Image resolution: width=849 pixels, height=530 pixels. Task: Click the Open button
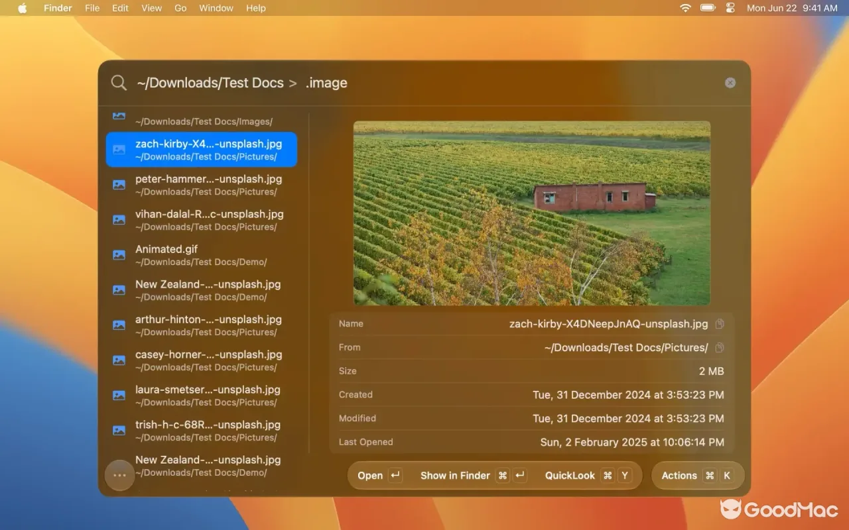(379, 476)
